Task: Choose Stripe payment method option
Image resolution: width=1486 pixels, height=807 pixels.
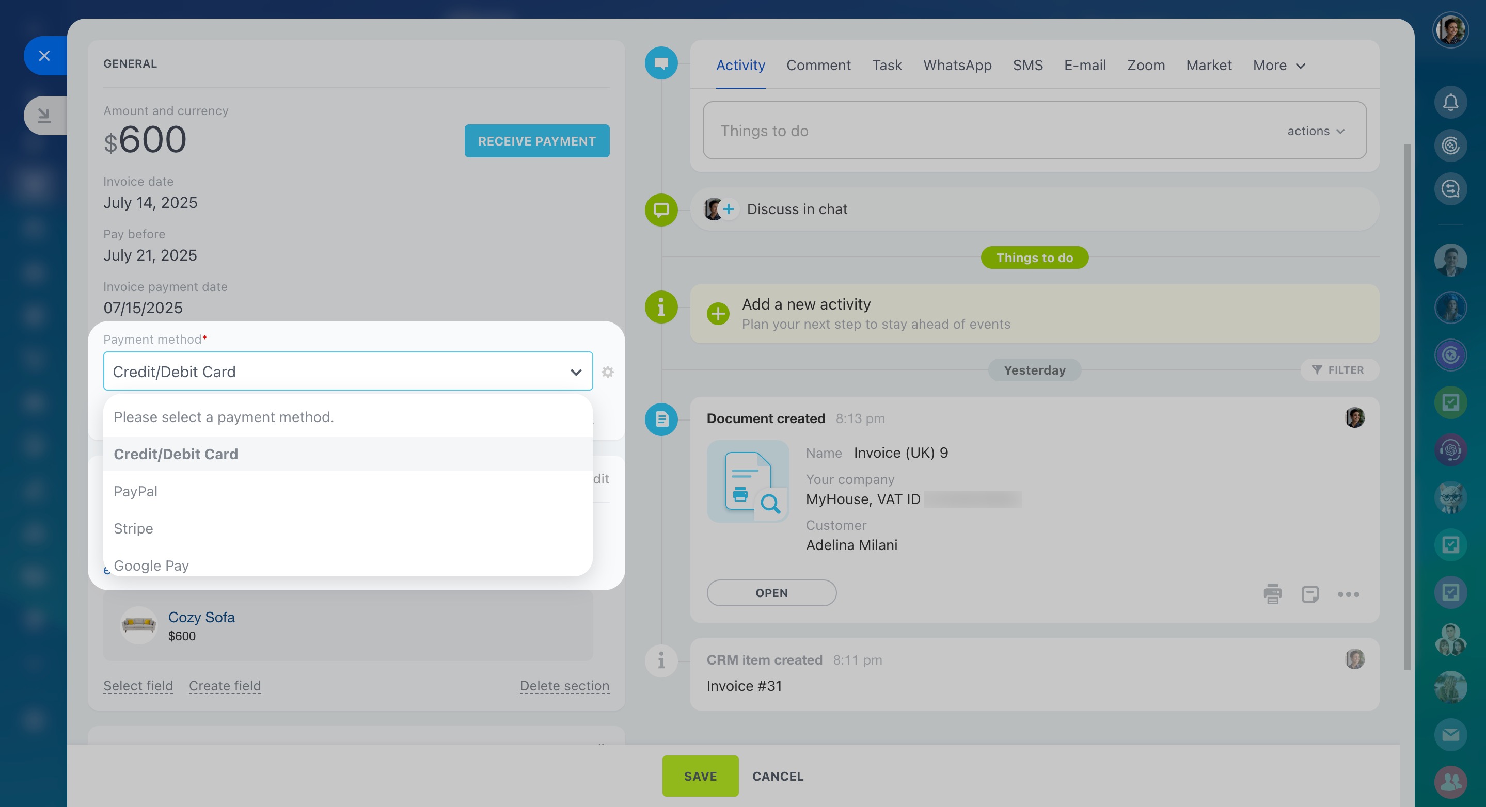Action: coord(133,528)
